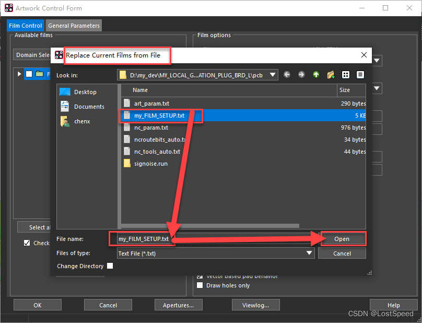Switch to detail view mode
Viewport: 422px width, 323px height.
pos(360,75)
